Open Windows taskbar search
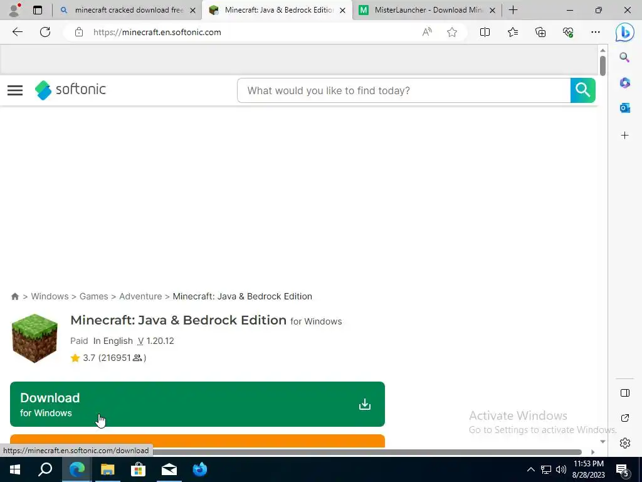The height and width of the screenshot is (482, 642). click(45, 469)
